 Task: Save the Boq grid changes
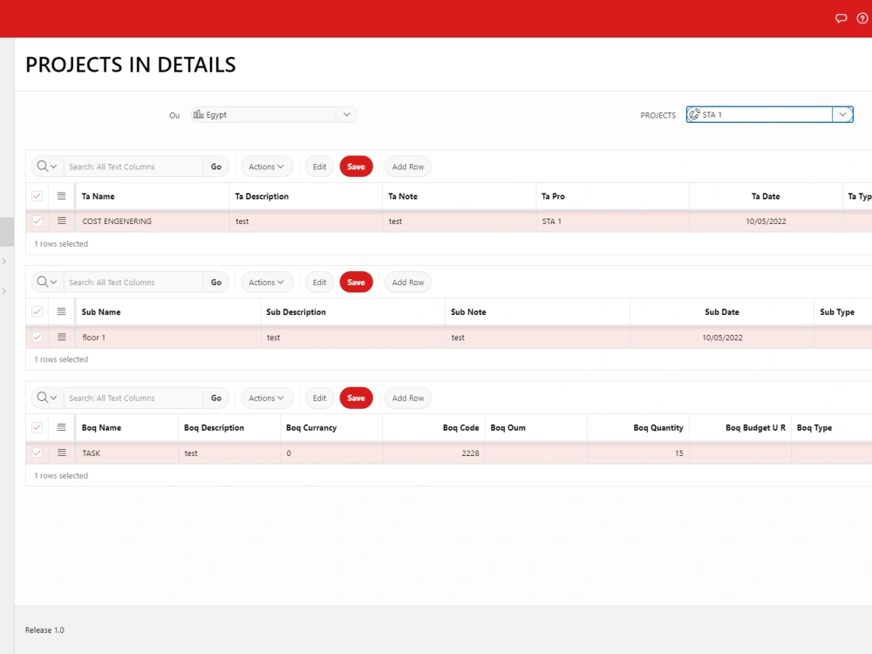(x=356, y=399)
